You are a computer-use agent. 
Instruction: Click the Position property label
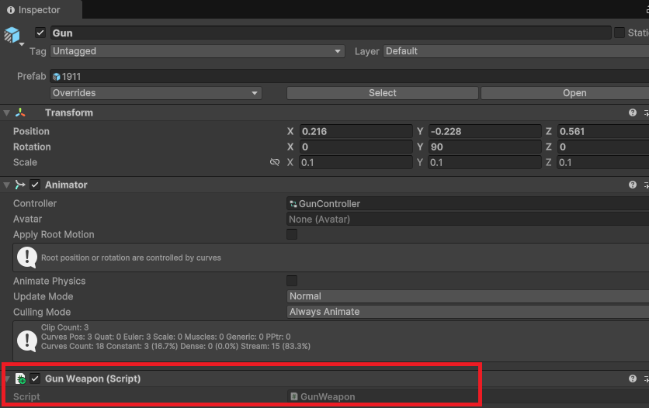[x=31, y=131]
